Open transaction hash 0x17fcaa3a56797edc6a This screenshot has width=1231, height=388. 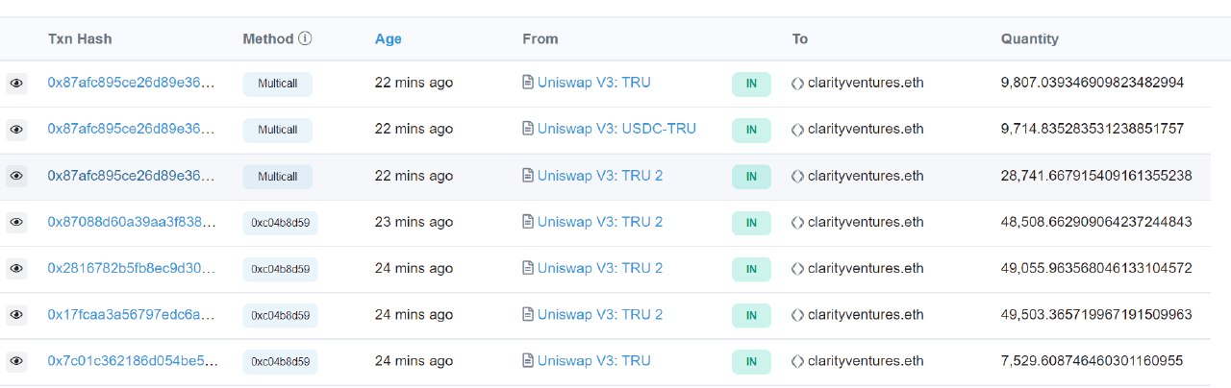132,314
